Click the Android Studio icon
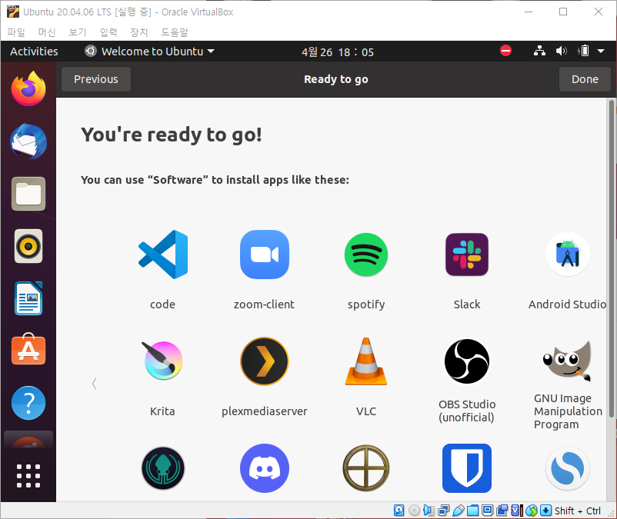The width and height of the screenshot is (617, 519). [x=568, y=255]
